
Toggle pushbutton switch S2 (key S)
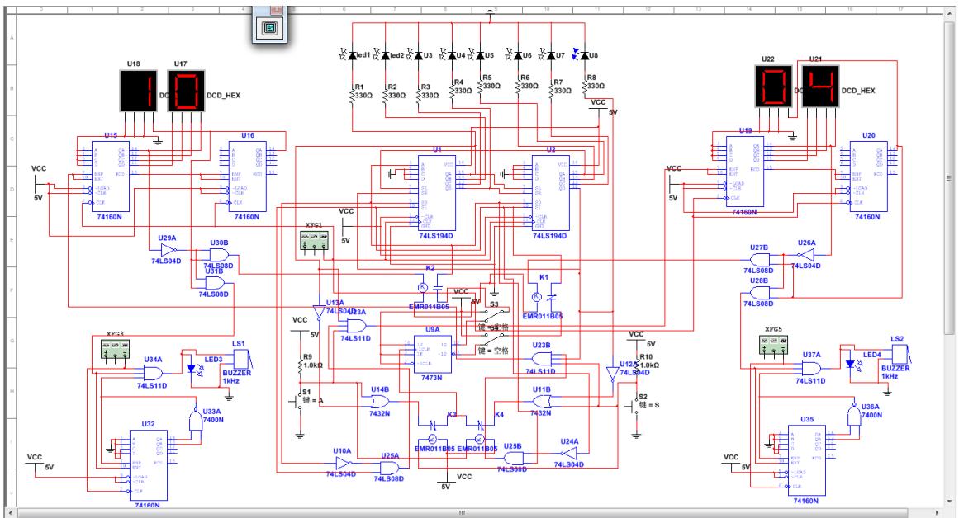coord(635,405)
